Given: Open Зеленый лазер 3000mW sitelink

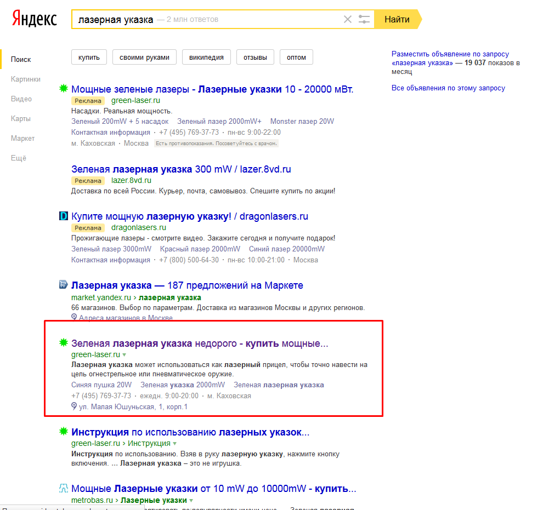Looking at the screenshot, I should point(111,249).
